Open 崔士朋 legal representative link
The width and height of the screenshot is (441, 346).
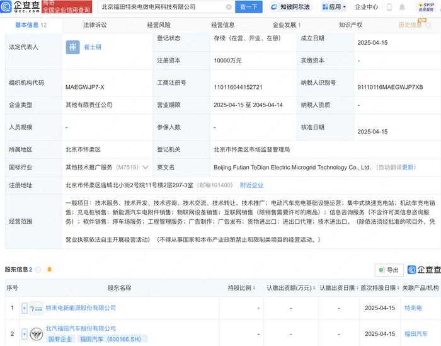coord(93,47)
